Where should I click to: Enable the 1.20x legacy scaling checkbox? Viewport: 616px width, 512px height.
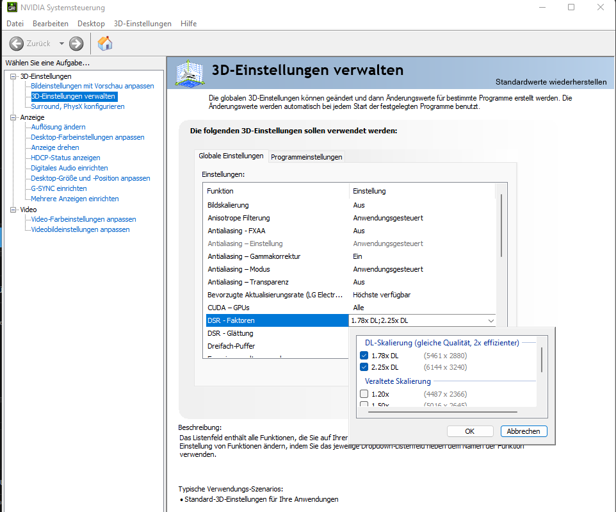pyautogui.click(x=364, y=393)
